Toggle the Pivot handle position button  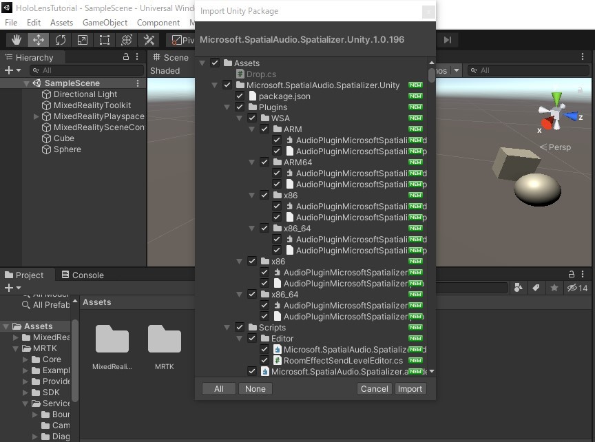182,40
